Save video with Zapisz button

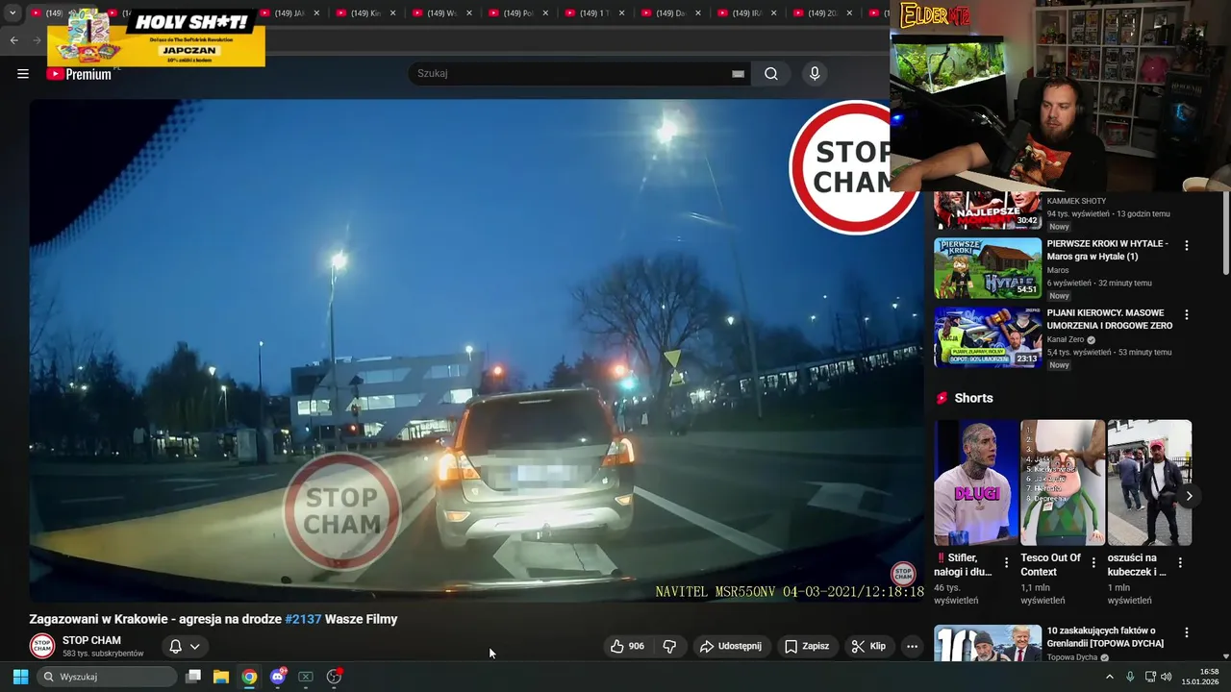click(x=806, y=647)
